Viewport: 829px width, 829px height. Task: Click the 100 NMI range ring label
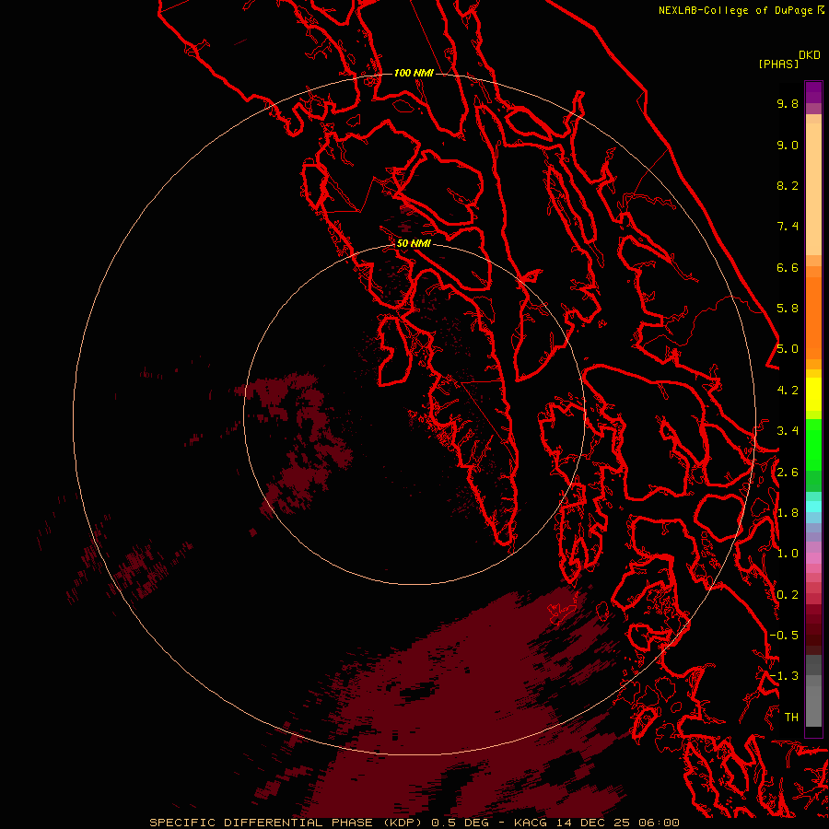414,73
